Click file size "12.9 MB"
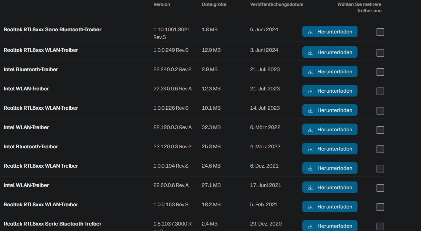 pos(211,50)
